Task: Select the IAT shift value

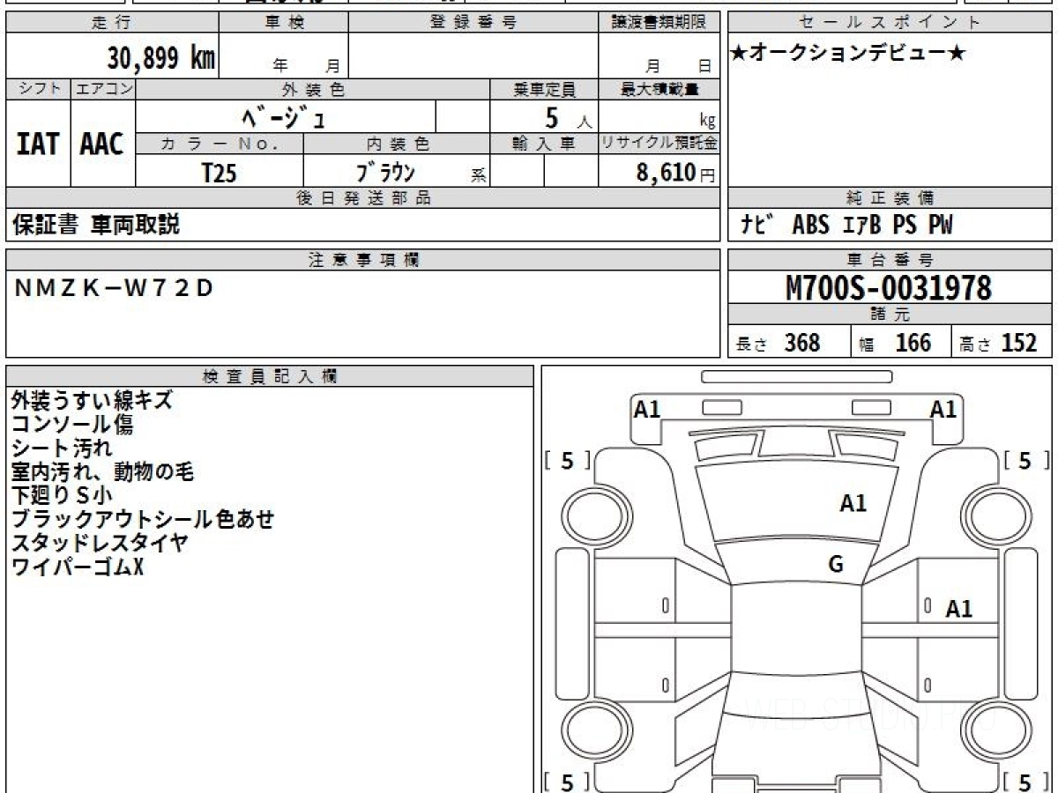Action: pyautogui.click(x=38, y=145)
